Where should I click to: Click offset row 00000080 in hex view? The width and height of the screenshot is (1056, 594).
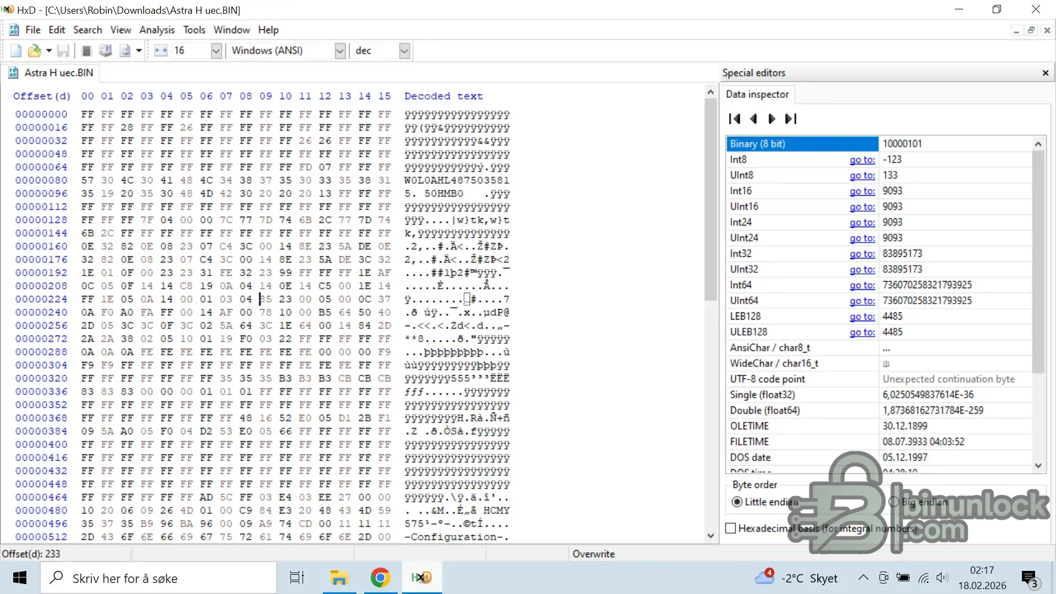41,180
